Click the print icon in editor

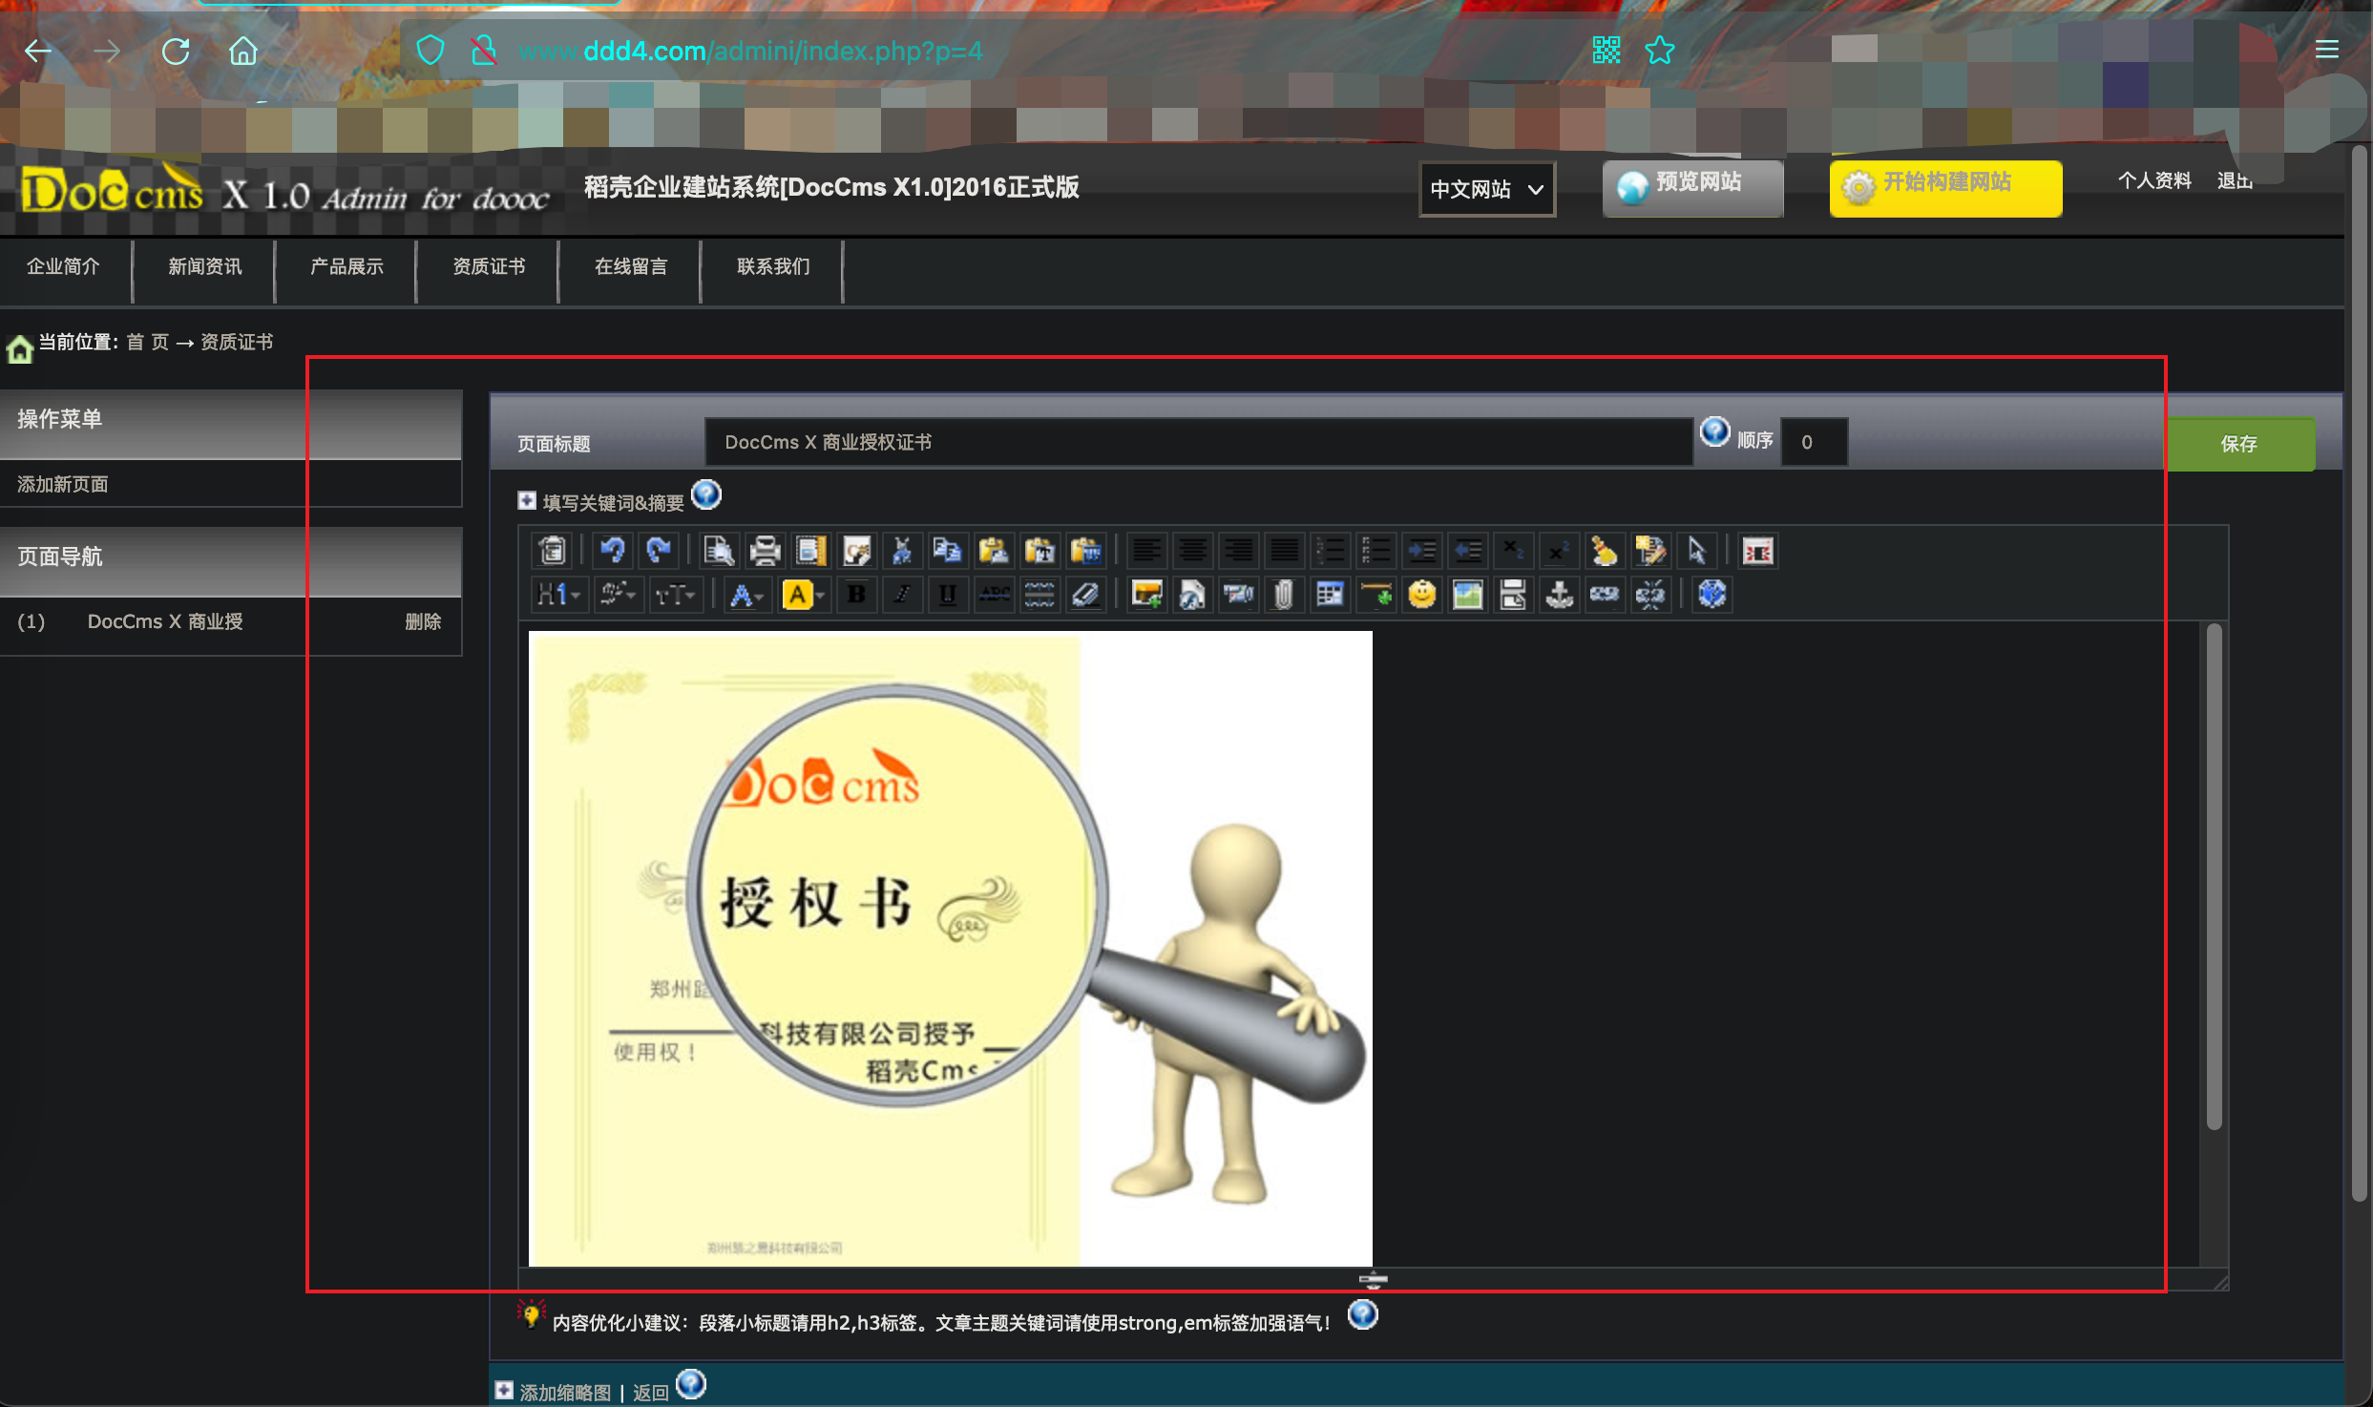765,551
